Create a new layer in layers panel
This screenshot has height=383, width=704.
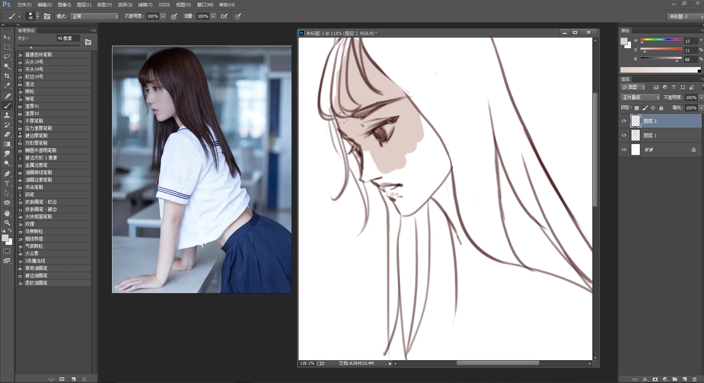pyautogui.click(x=684, y=379)
